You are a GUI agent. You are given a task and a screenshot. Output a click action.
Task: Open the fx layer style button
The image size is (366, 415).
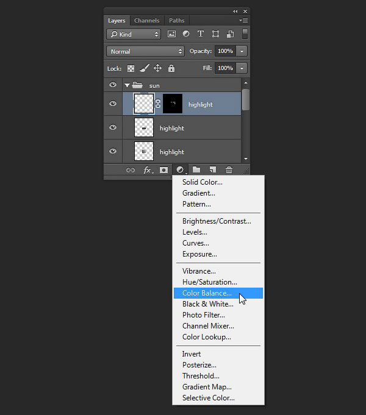[x=148, y=170]
